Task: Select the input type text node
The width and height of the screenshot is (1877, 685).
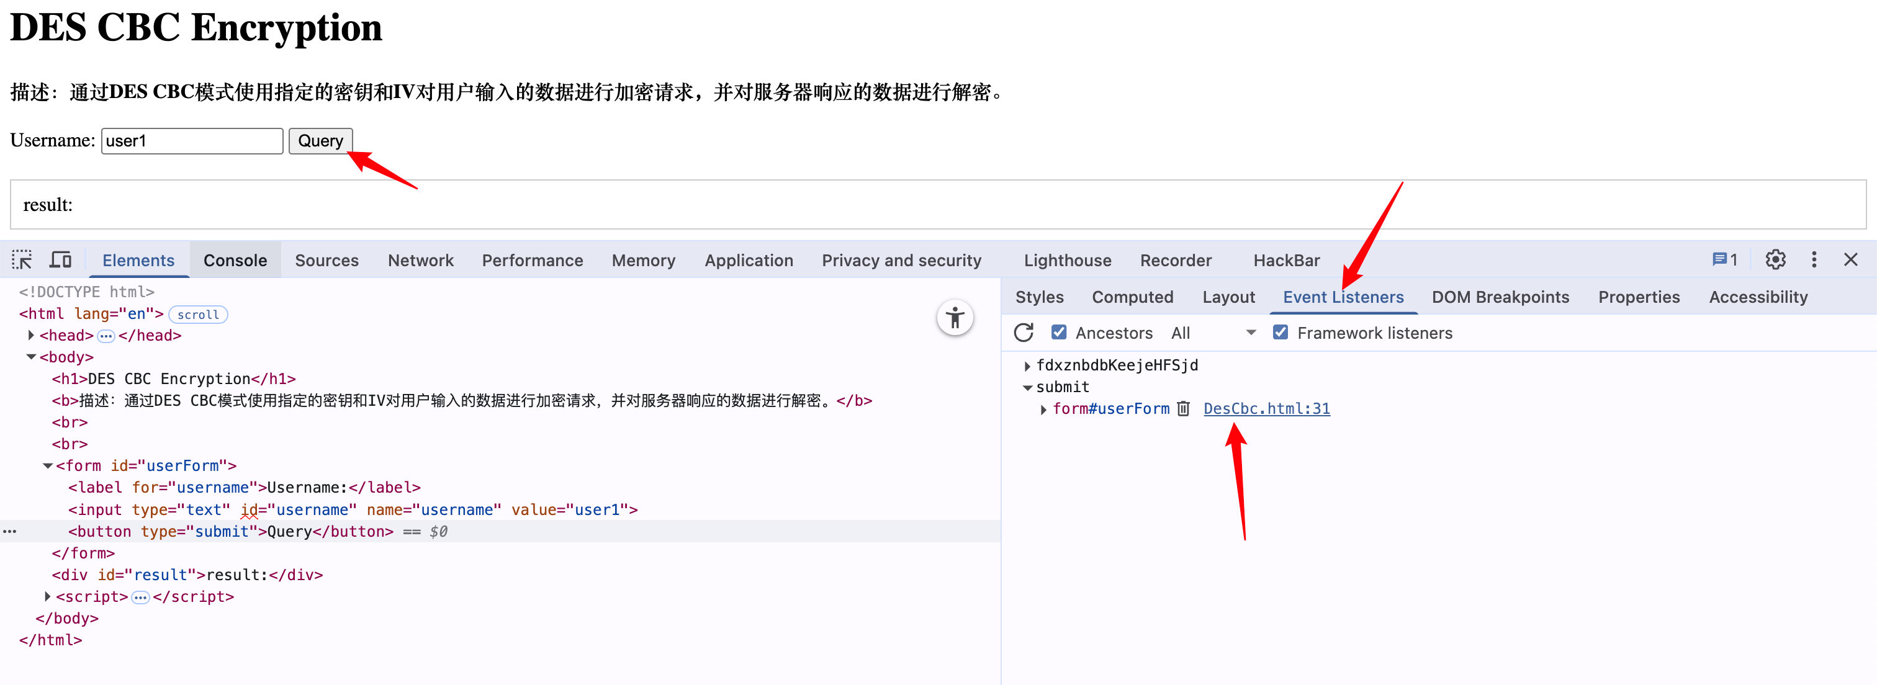Action: point(353,510)
